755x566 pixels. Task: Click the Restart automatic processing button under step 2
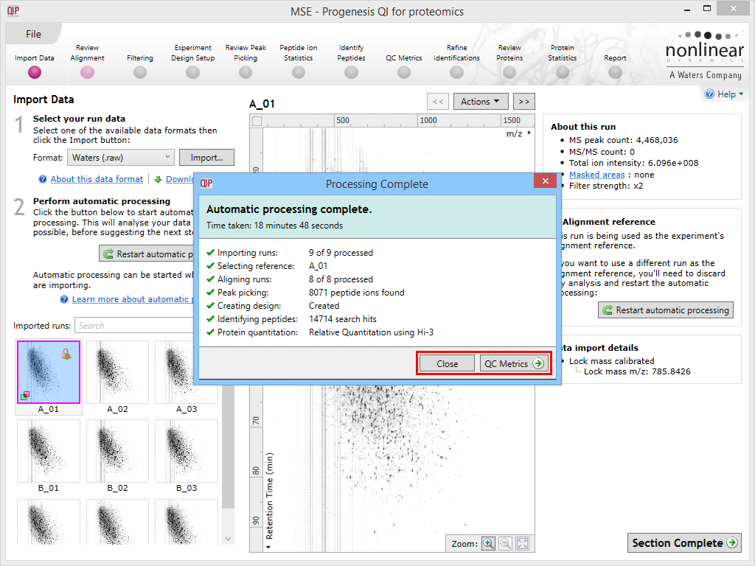point(147,254)
